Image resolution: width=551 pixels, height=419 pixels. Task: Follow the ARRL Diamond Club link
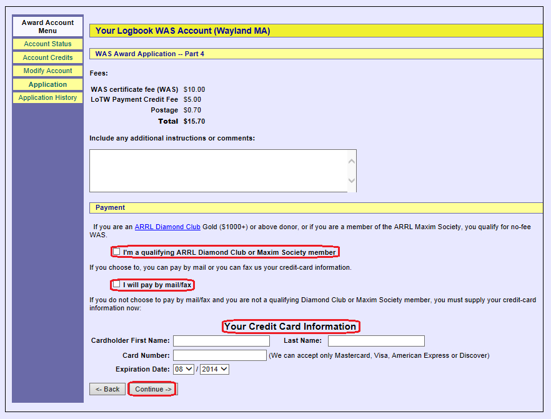[x=167, y=227]
